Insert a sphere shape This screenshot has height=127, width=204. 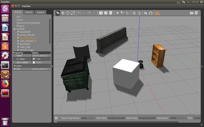tap(106, 13)
